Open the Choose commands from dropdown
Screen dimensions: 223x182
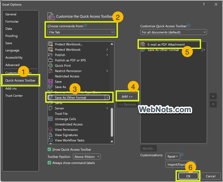coord(81,32)
